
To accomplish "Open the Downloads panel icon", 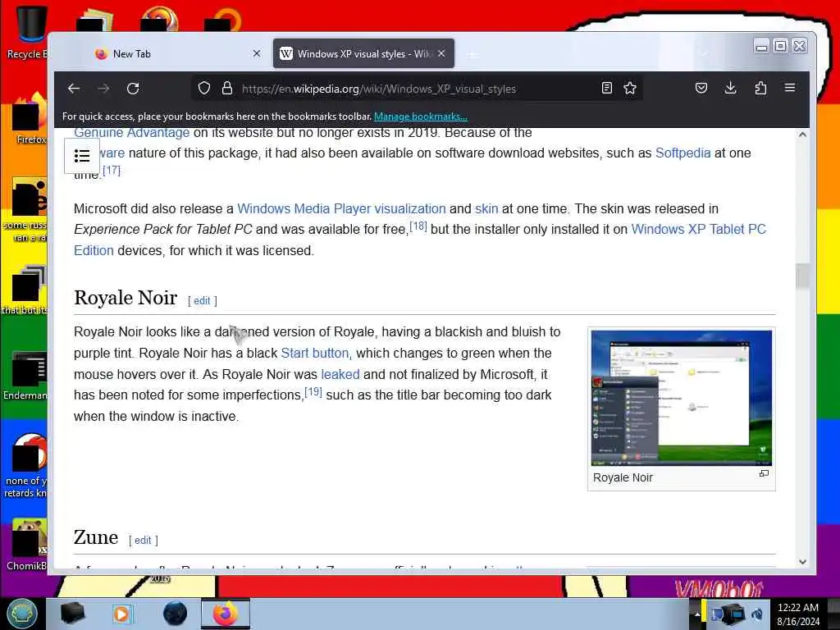I will [x=730, y=88].
